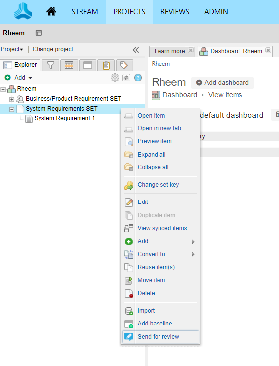
Task: Collapse the Rheem project tree node
Action: (x=3, y=89)
